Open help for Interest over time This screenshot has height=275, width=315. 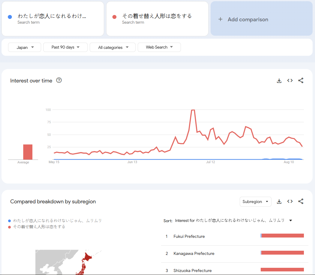click(x=59, y=80)
